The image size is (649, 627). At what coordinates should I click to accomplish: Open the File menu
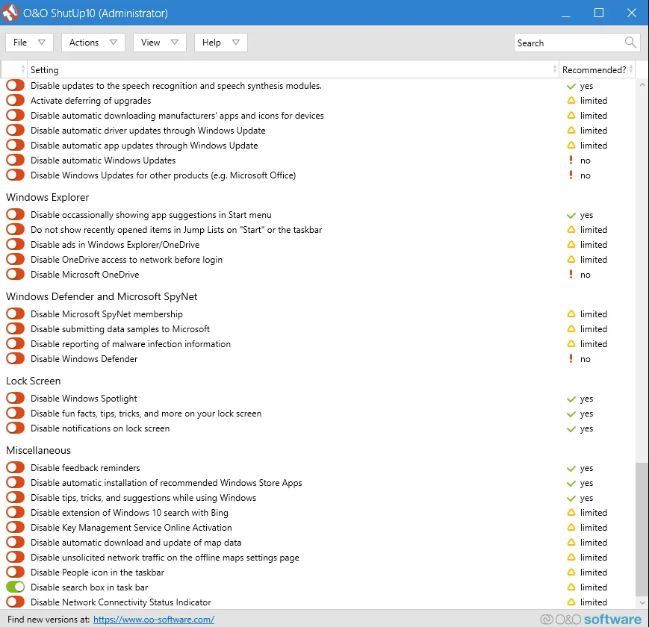click(29, 43)
